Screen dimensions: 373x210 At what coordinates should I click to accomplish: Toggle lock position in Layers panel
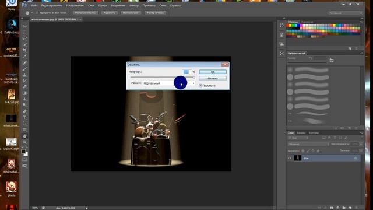pyautogui.click(x=313, y=151)
